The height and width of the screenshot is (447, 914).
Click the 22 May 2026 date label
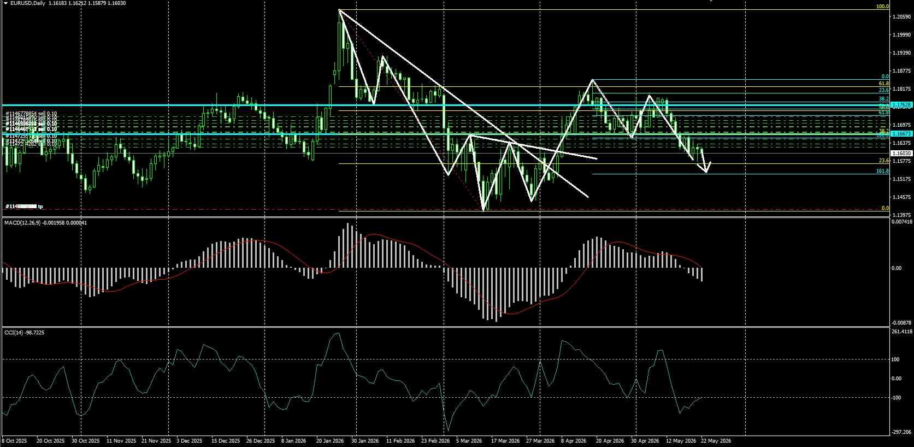(x=716, y=440)
